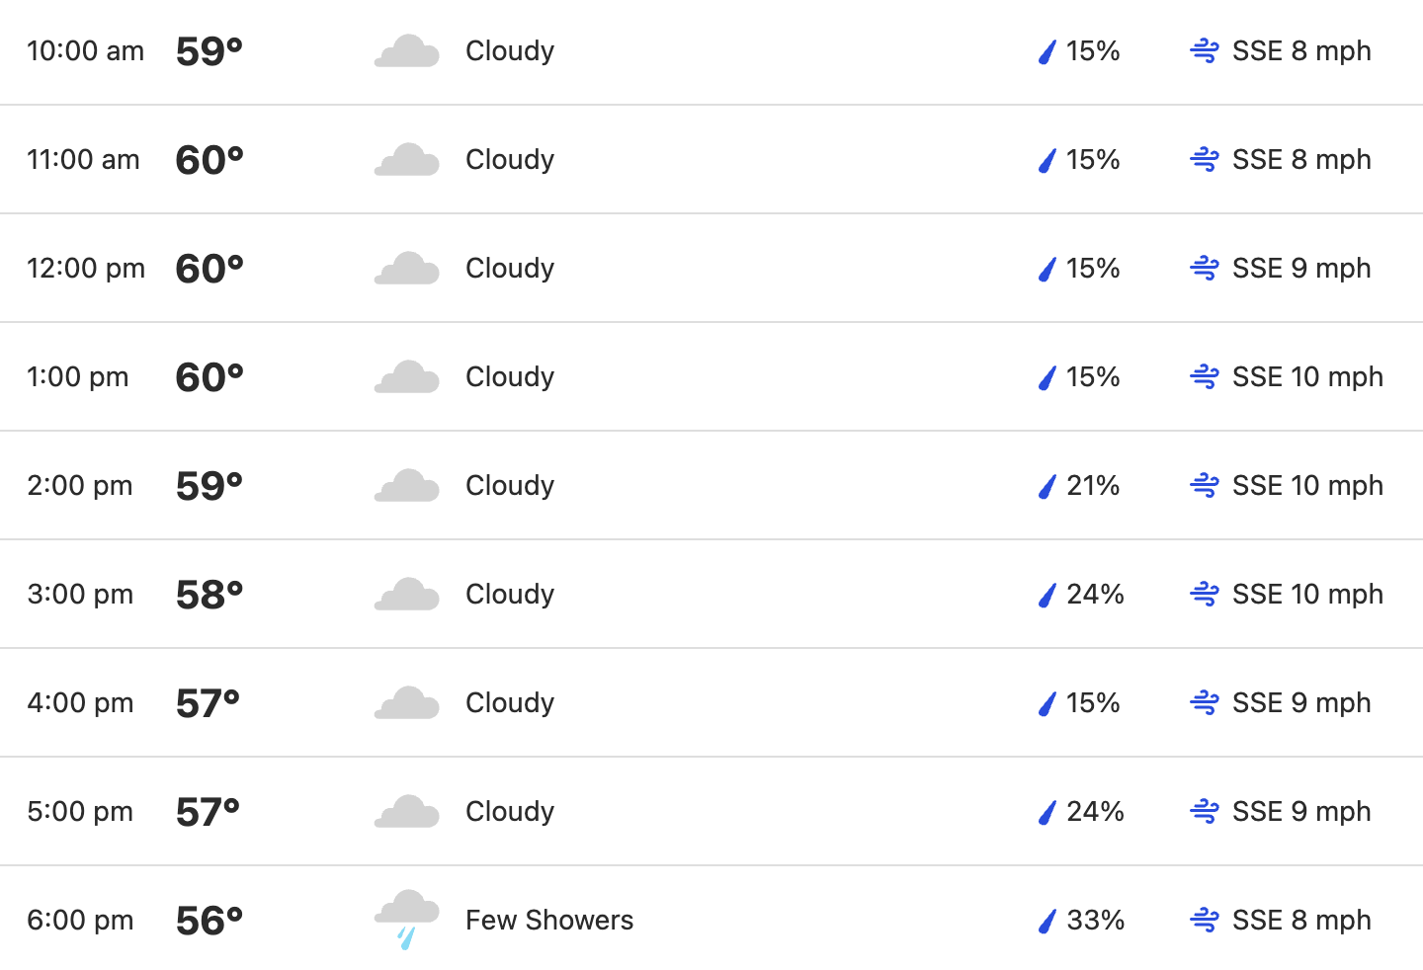Click SSE 10 mph wind at 2:00 pm
This screenshot has height=970, width=1423.
[x=1307, y=485]
